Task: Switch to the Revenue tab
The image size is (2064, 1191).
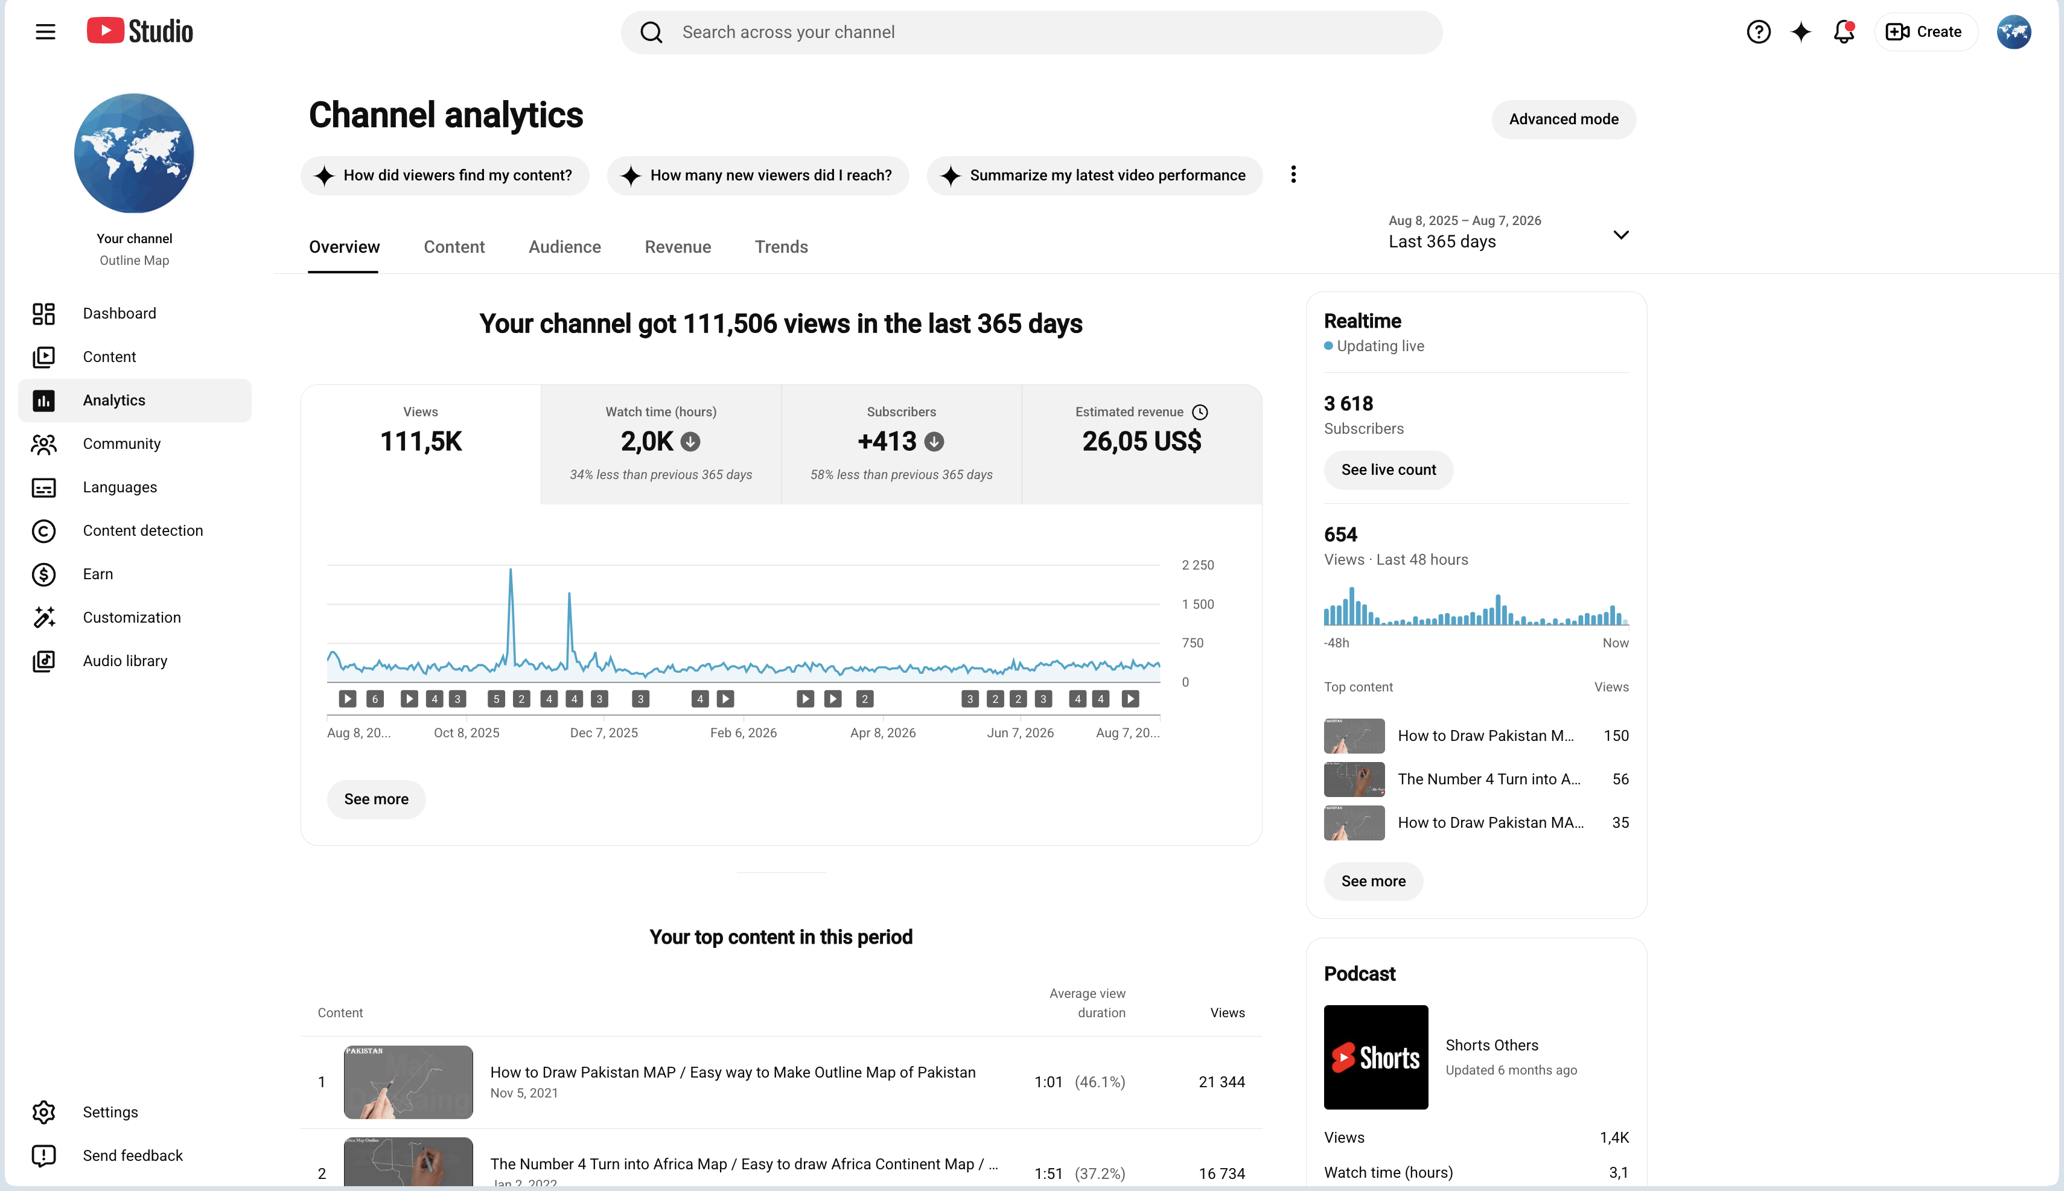Action: click(677, 247)
